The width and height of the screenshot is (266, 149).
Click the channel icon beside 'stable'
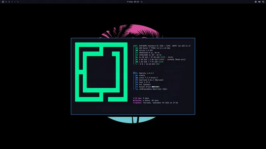click(137, 75)
